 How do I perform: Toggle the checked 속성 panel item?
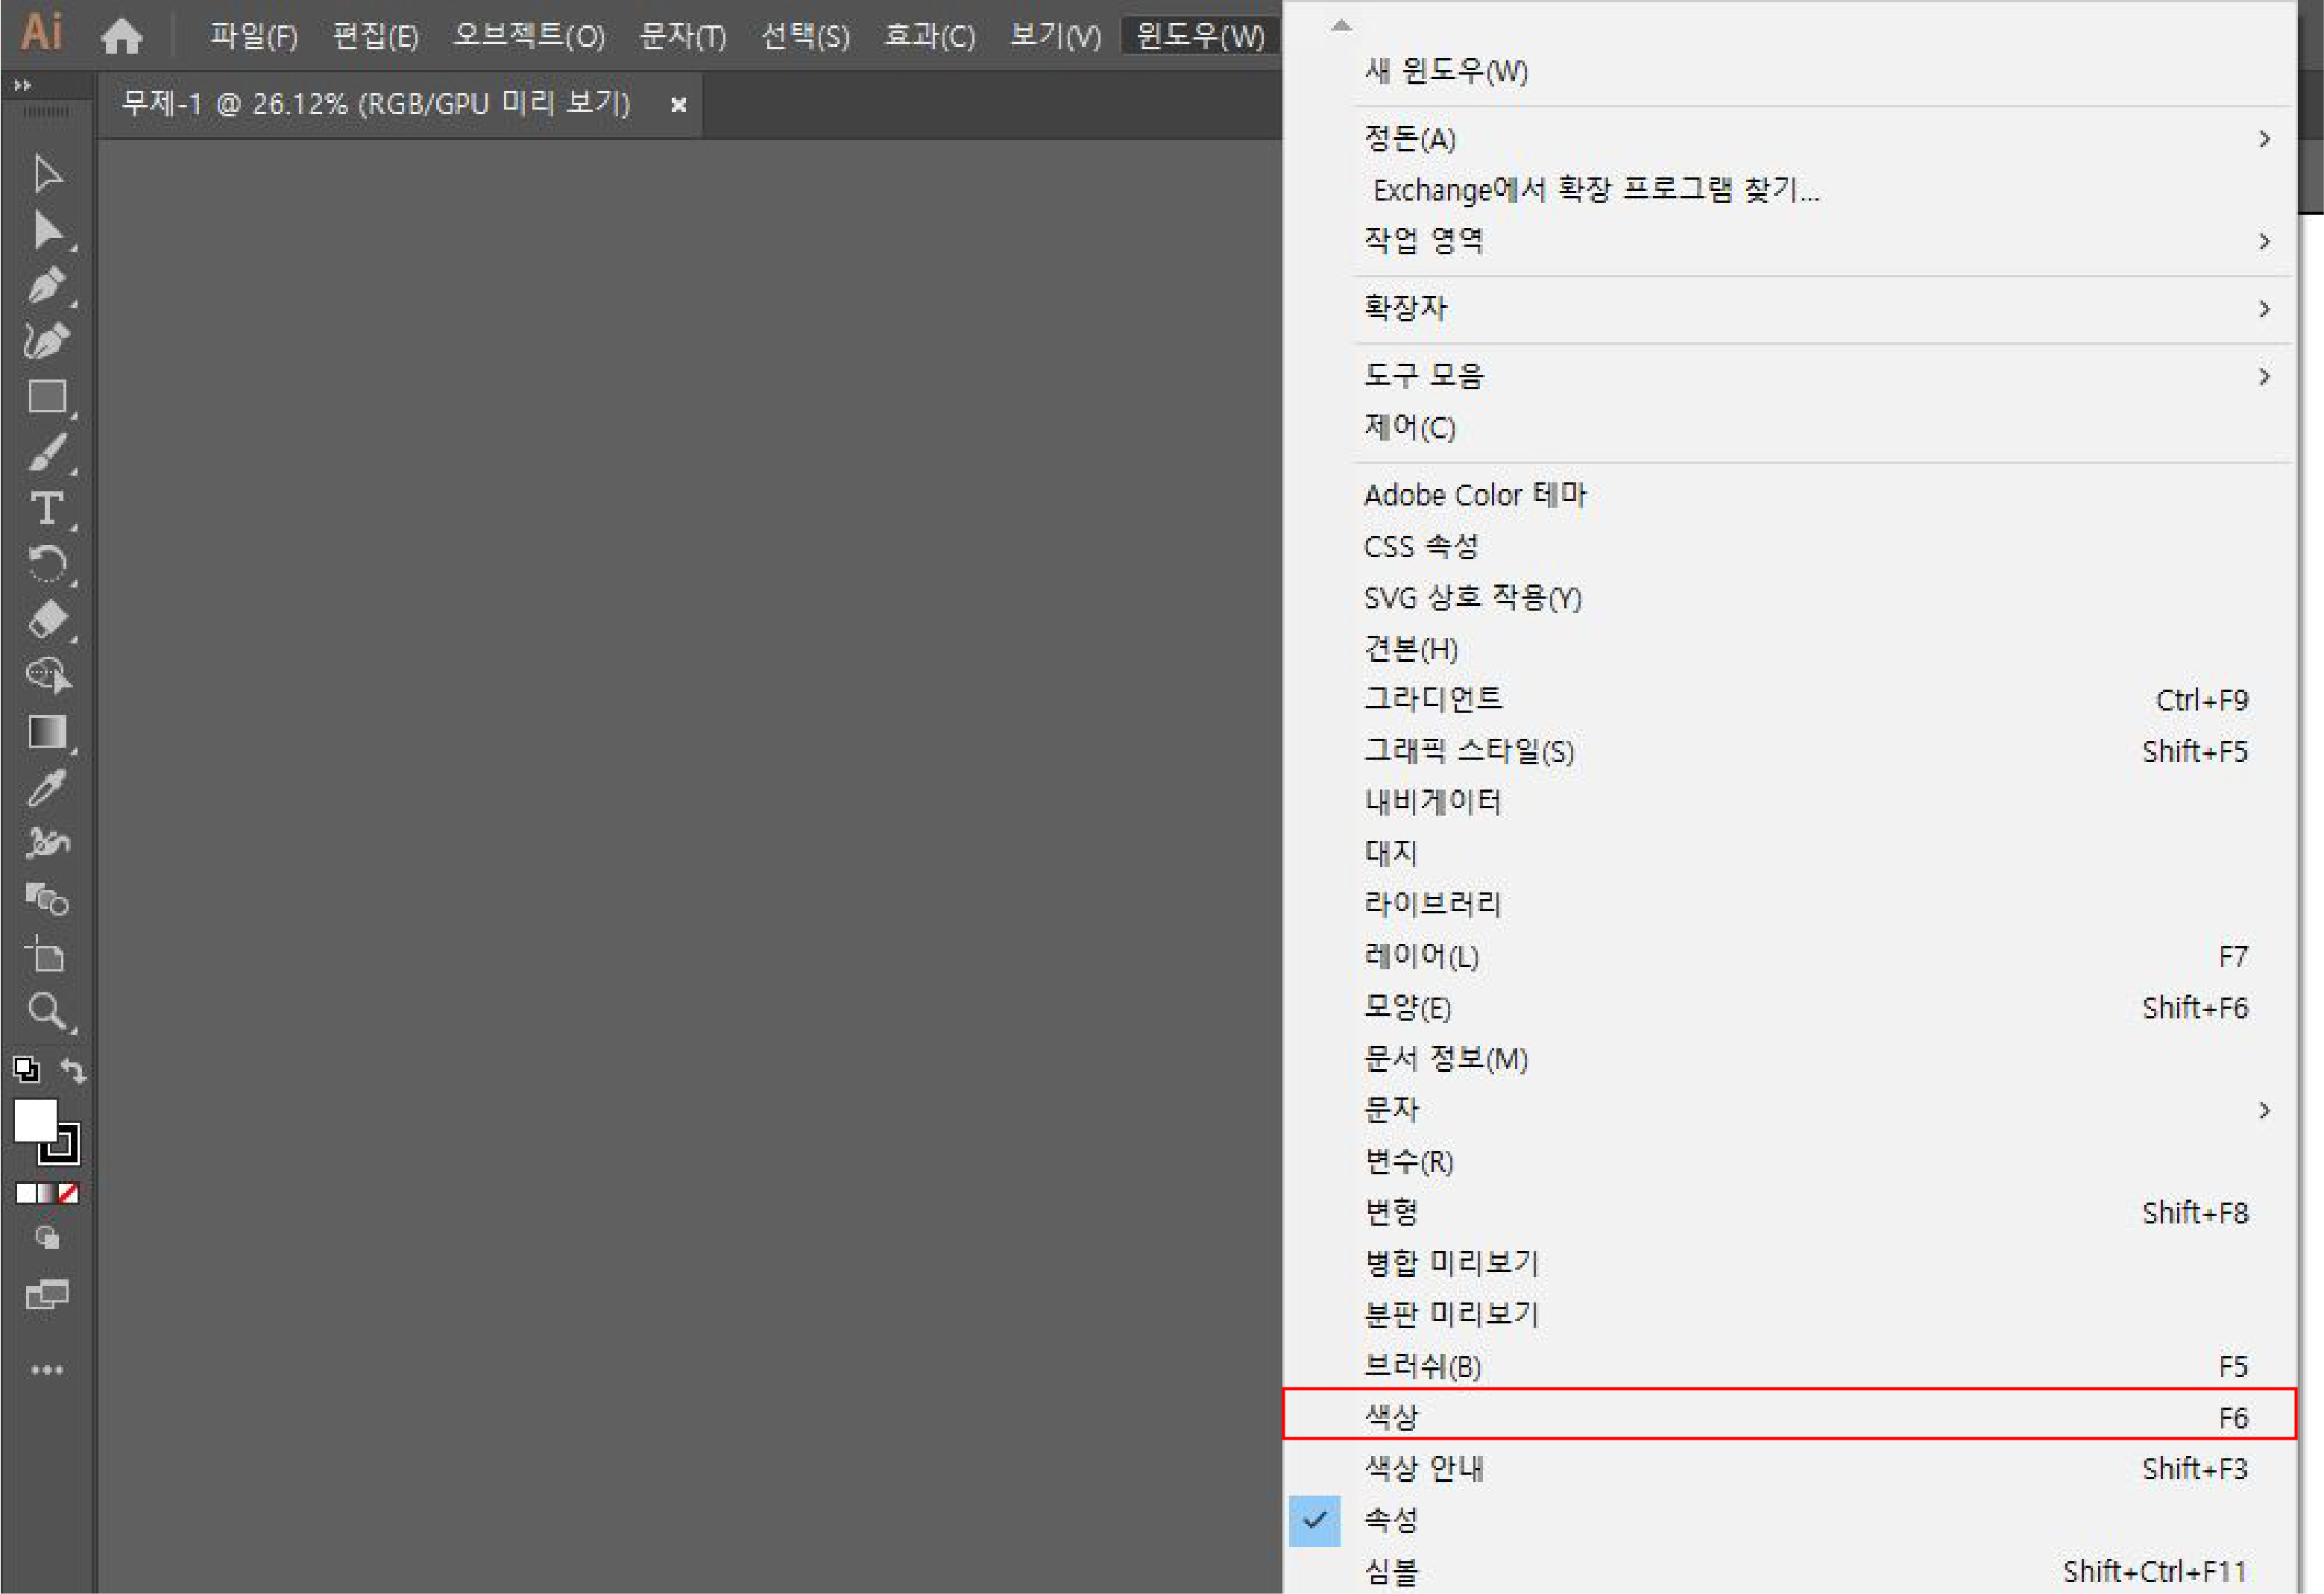click(1391, 1520)
